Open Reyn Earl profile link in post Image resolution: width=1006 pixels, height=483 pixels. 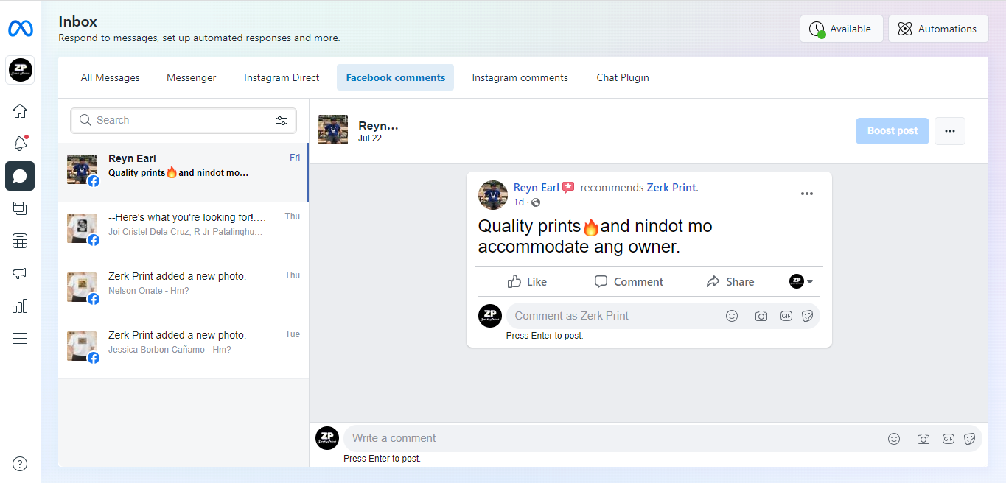(x=537, y=188)
